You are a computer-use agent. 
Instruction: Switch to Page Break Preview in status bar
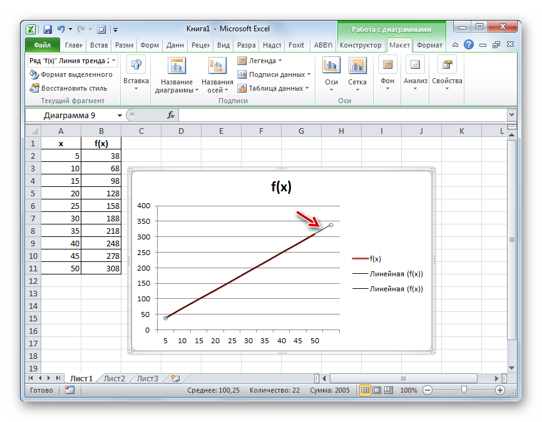389,390
